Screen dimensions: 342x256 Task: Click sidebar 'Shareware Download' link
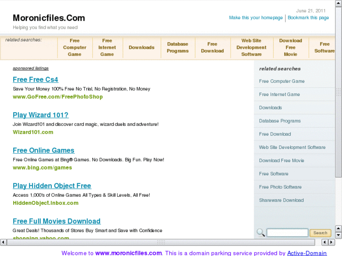pyautogui.click(x=281, y=200)
